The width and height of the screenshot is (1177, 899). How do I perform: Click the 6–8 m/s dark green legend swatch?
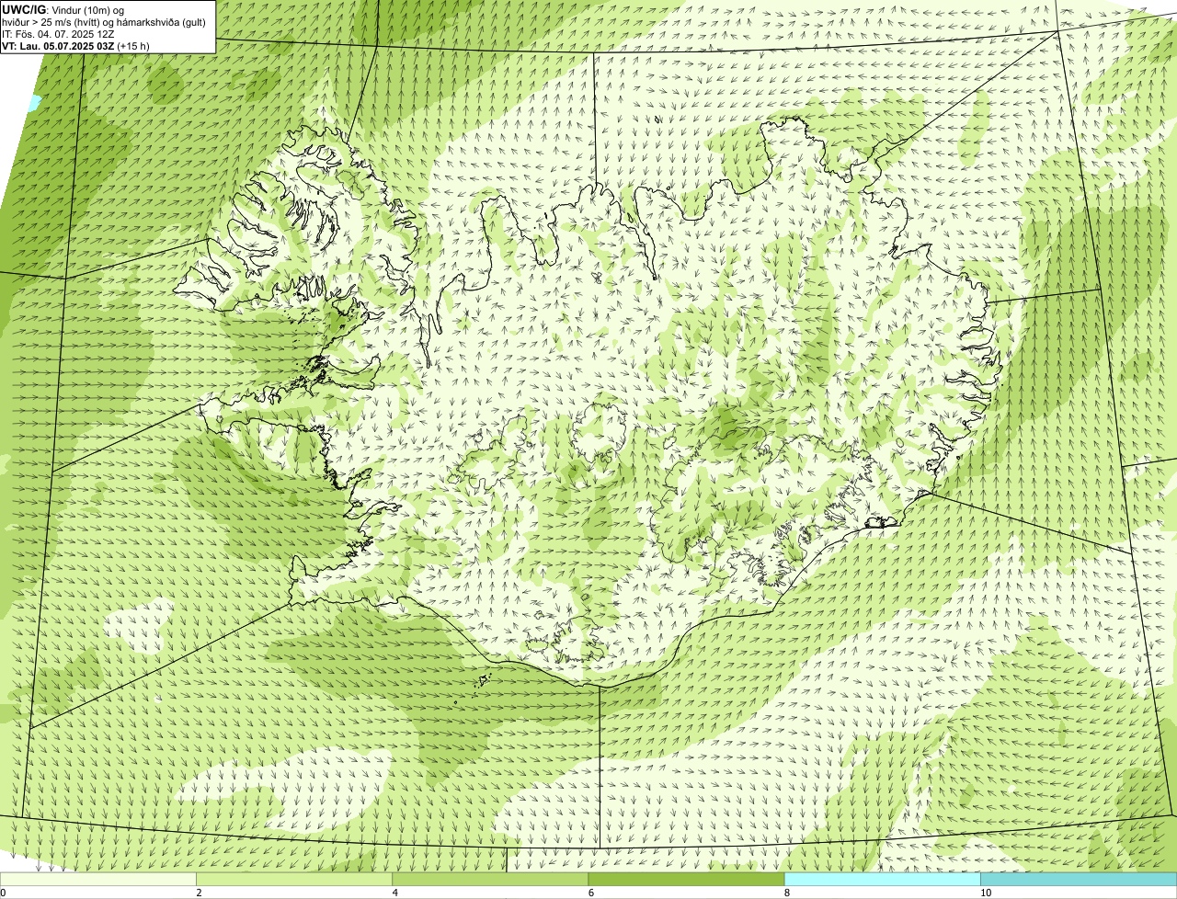click(x=686, y=880)
